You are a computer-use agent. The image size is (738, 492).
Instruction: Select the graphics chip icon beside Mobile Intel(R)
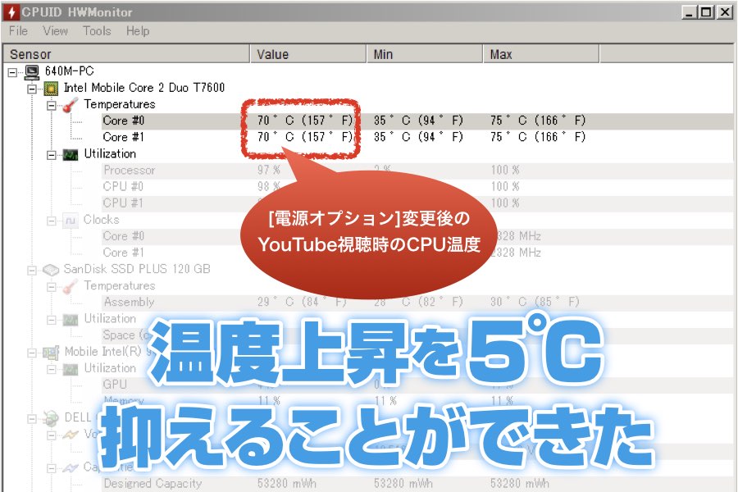click(x=51, y=351)
